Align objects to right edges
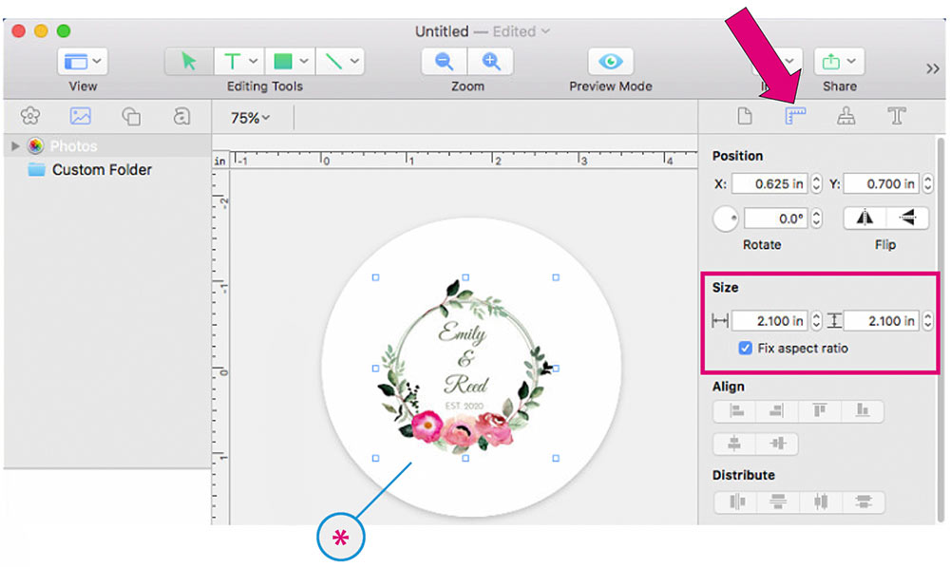The image size is (950, 567). pyautogui.click(x=777, y=410)
